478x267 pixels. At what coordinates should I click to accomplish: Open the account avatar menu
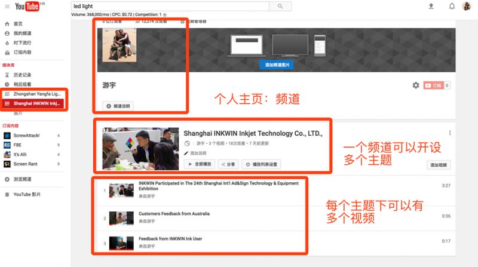[x=467, y=6]
